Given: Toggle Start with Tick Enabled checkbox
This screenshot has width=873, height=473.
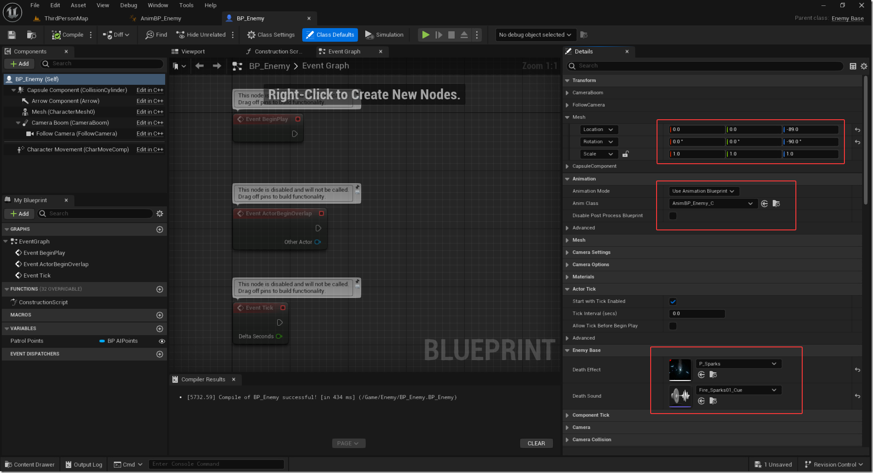Looking at the screenshot, I should 673,302.
